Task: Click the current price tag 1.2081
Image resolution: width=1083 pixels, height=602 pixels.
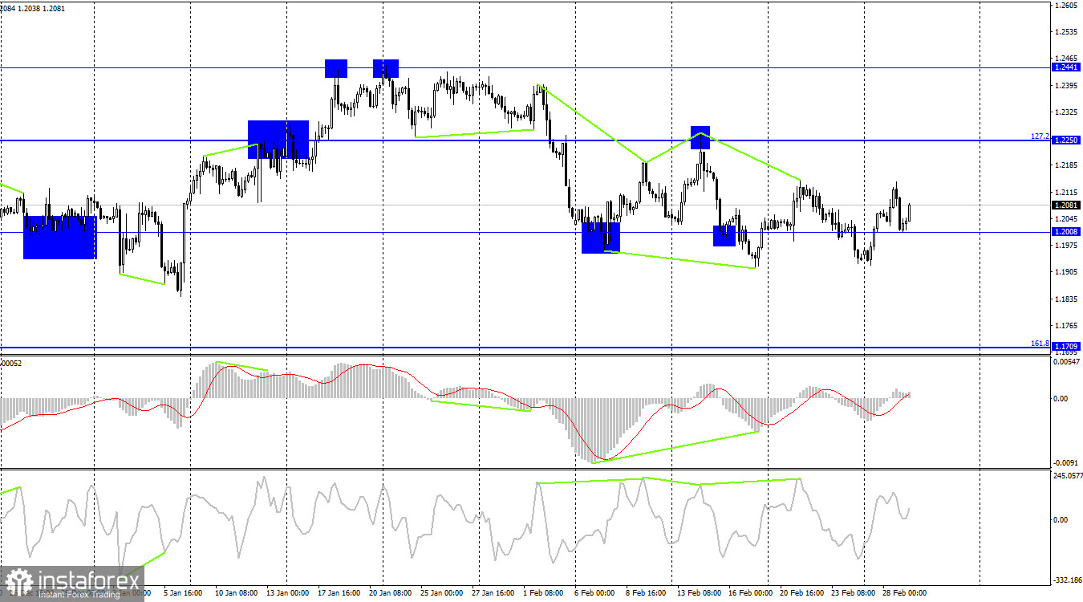Action: (x=1066, y=205)
